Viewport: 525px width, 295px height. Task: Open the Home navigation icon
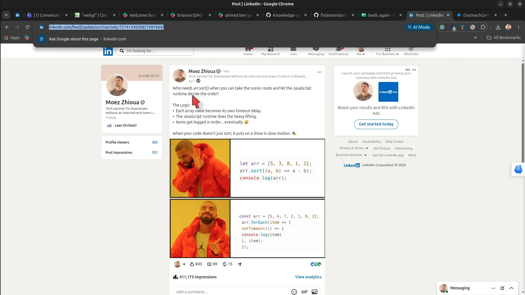tap(248, 51)
